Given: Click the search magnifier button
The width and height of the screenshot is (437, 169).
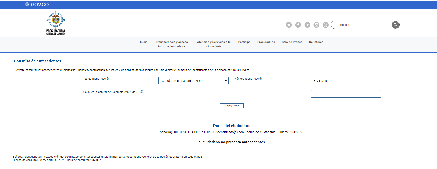Looking at the screenshot, I should click(x=395, y=25).
